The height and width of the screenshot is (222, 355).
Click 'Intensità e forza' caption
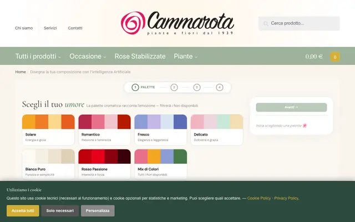(x=93, y=175)
